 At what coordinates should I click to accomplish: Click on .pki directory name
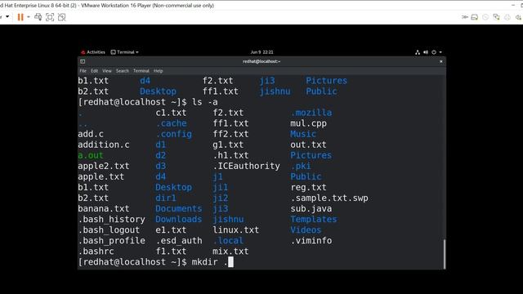[x=300, y=166]
